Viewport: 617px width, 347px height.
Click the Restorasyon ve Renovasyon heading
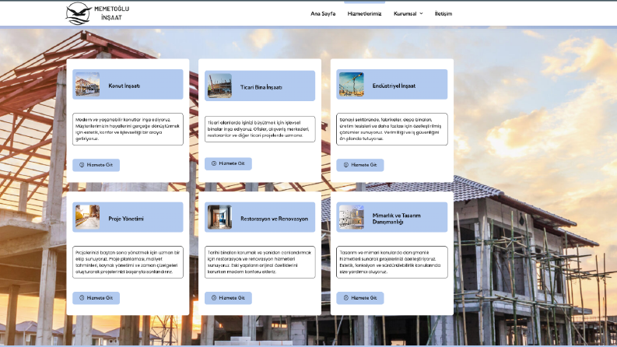[275, 219]
